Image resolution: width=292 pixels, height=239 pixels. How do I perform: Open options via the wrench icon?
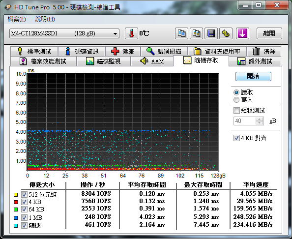coord(226,33)
